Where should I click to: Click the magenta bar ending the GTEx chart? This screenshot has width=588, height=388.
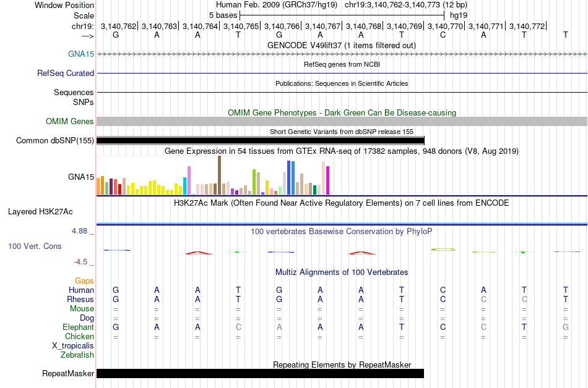point(328,180)
